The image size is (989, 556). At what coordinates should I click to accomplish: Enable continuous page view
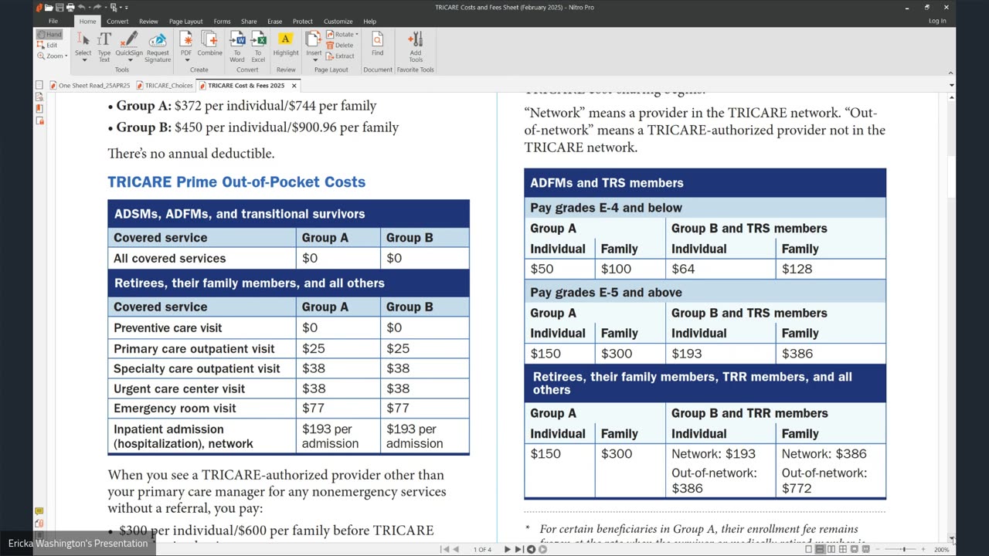pyautogui.click(x=820, y=549)
